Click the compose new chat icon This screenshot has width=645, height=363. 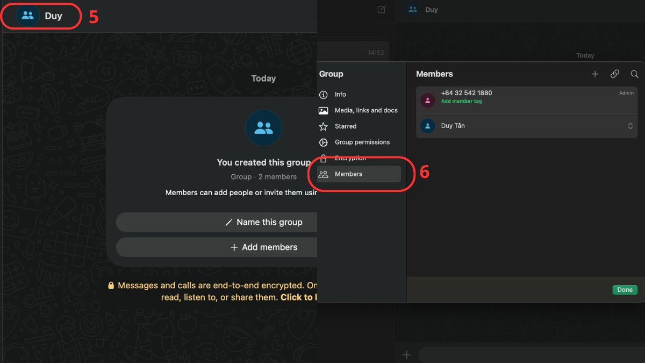tap(381, 9)
